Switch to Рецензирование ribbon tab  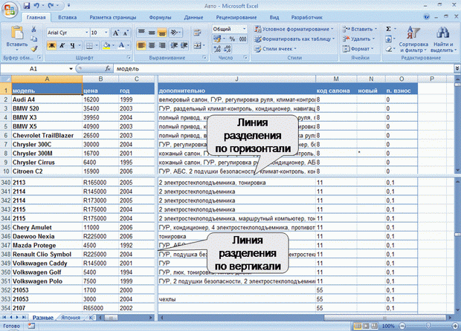tap(236, 17)
